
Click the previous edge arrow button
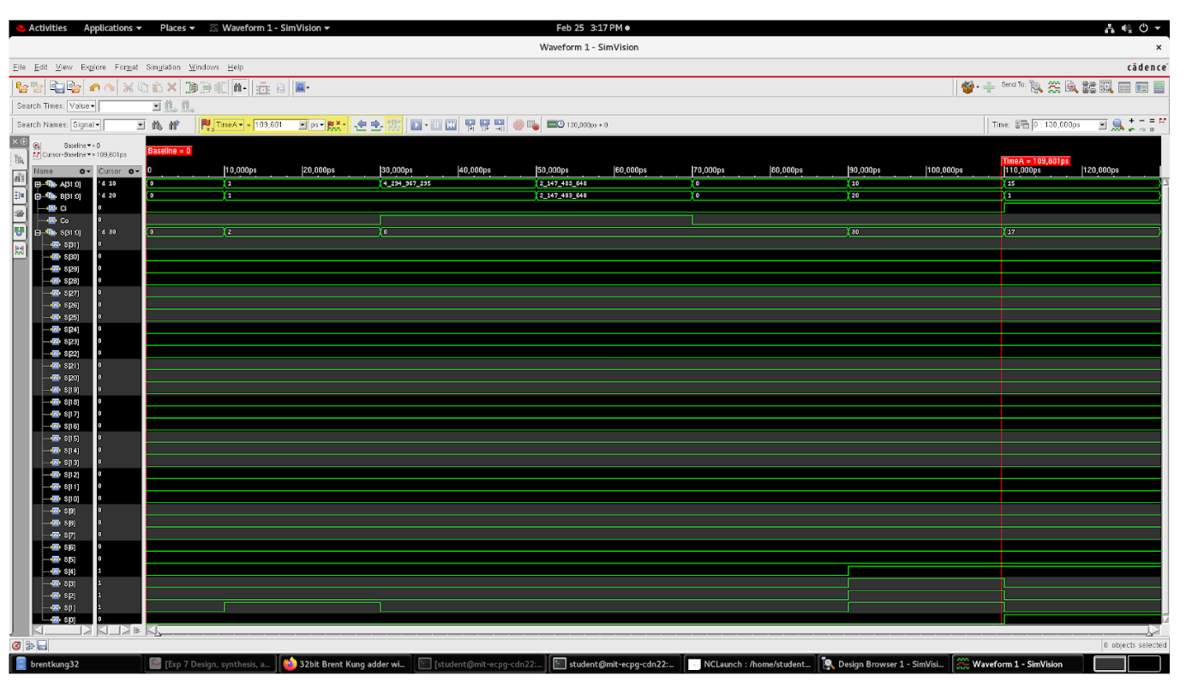pos(362,125)
